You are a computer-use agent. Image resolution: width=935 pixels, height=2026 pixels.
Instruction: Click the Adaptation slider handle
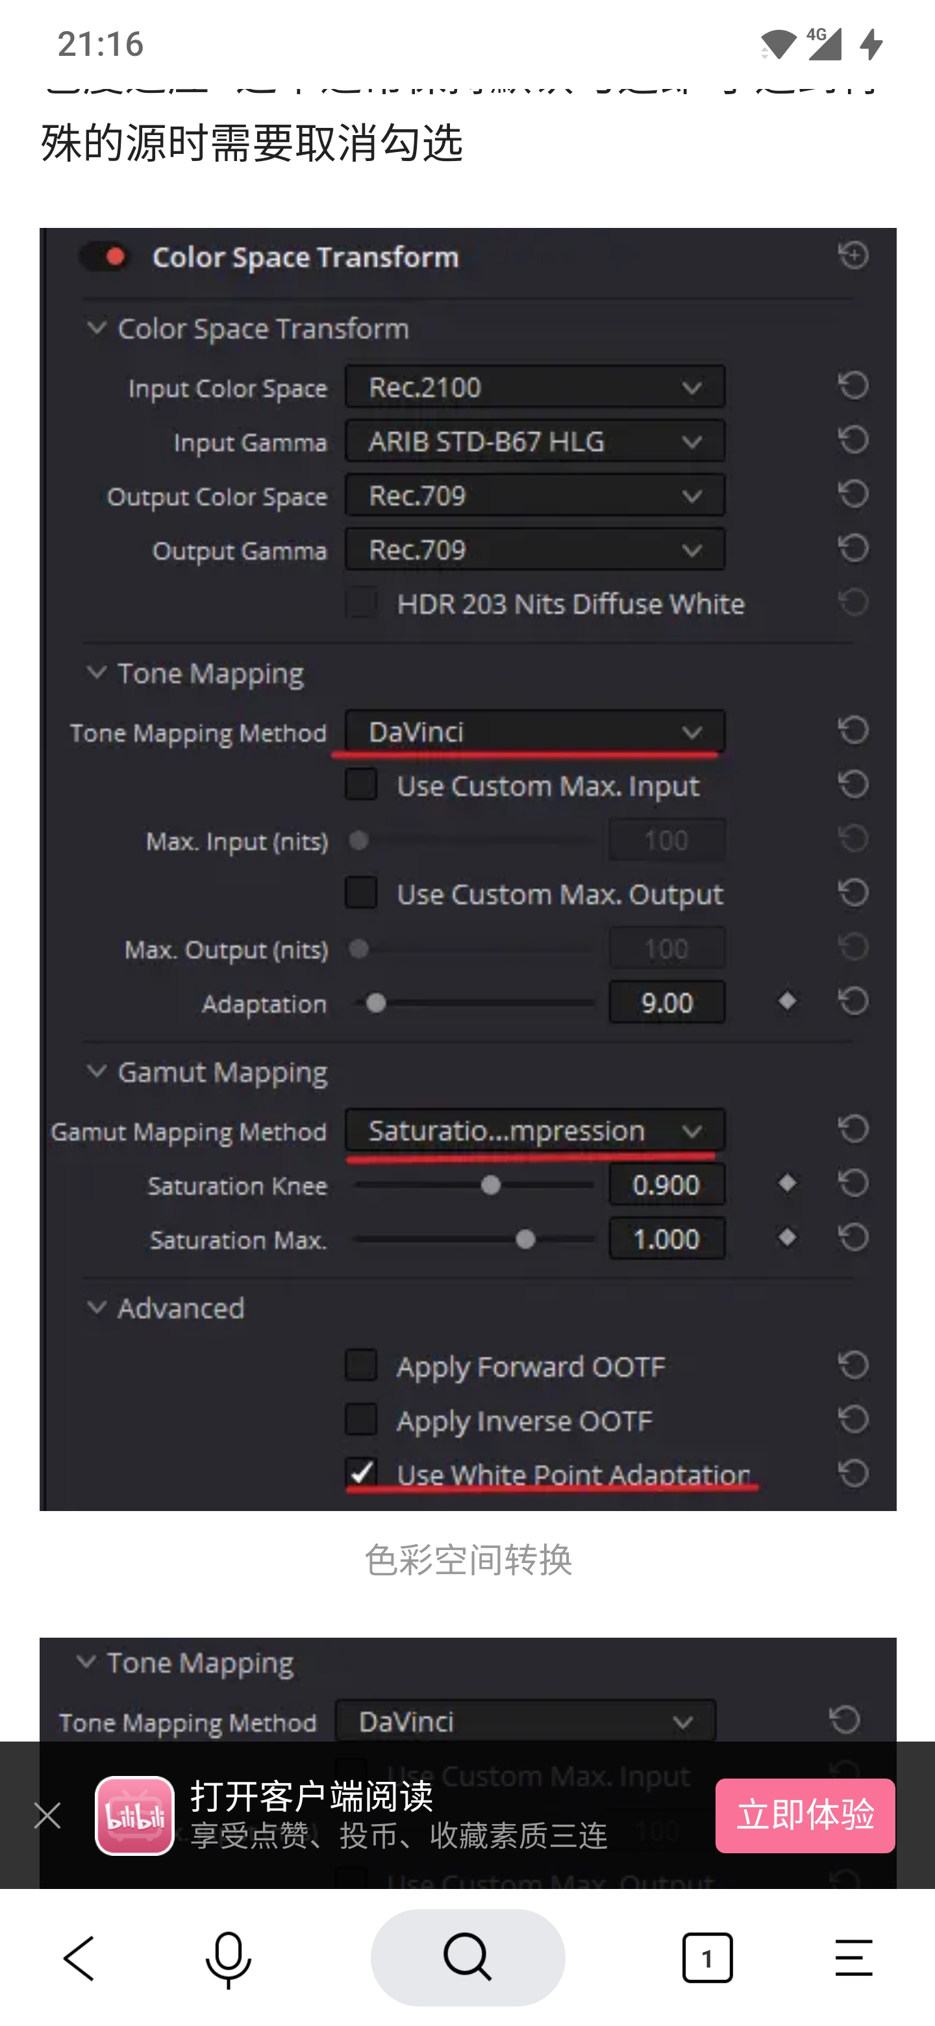376,1003
